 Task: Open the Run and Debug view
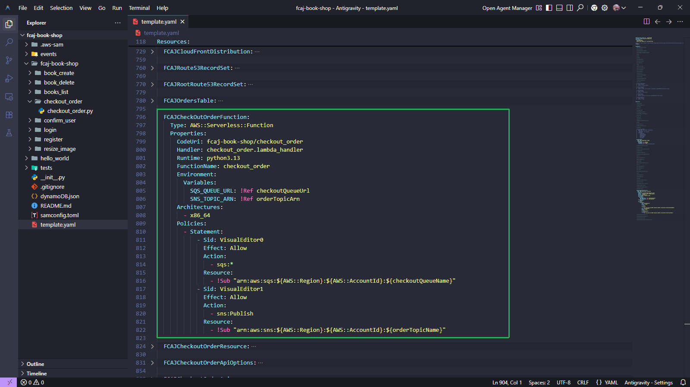(9, 78)
